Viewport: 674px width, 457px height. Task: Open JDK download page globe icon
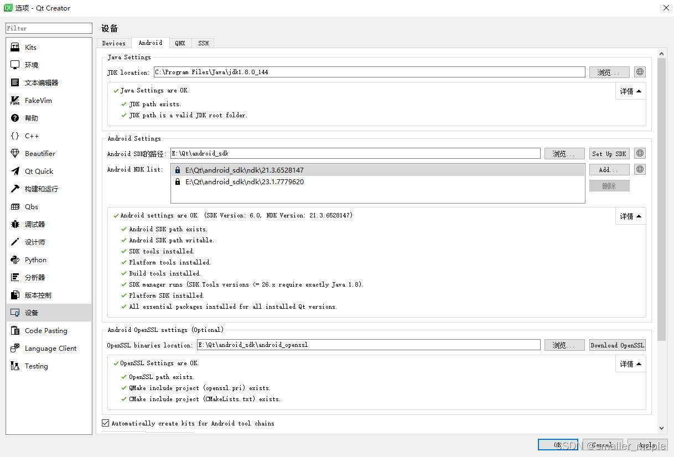click(640, 72)
